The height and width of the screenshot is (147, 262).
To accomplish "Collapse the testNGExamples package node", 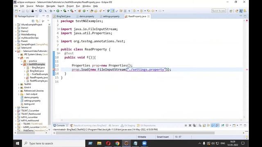I will click(x=22, y=65).
